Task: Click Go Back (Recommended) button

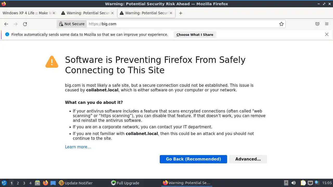Action: pos(193,159)
